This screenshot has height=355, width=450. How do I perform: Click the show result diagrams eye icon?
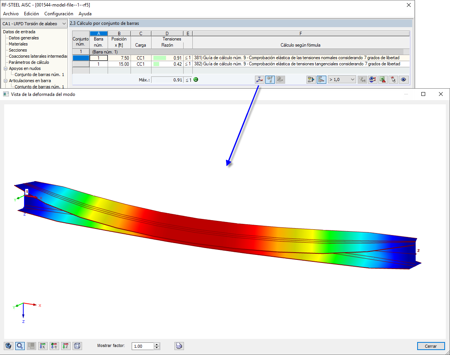pos(373,79)
